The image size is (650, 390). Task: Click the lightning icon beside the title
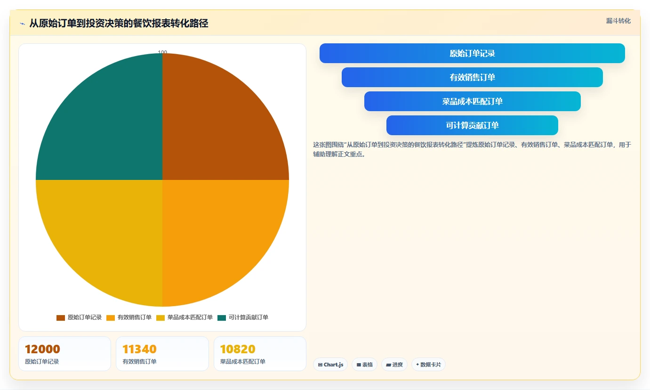23,24
